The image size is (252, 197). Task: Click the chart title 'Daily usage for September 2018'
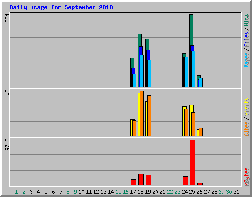(x=61, y=7)
